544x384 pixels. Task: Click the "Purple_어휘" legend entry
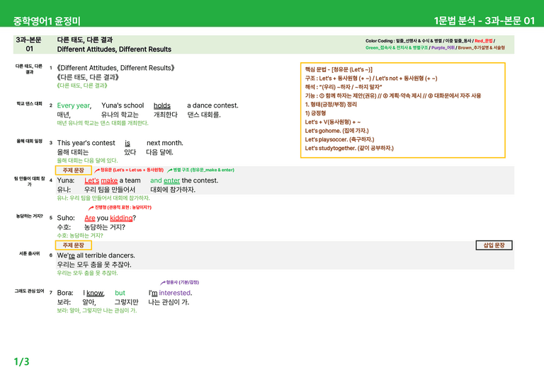click(x=443, y=48)
